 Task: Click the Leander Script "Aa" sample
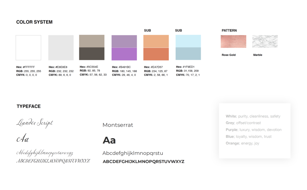[x=23, y=139]
